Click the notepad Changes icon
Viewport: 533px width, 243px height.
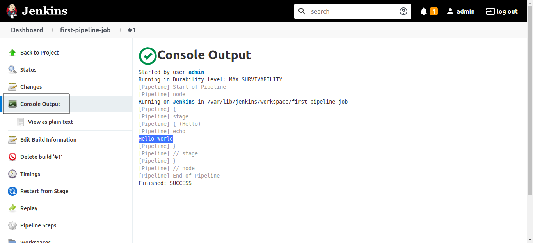tap(12, 87)
